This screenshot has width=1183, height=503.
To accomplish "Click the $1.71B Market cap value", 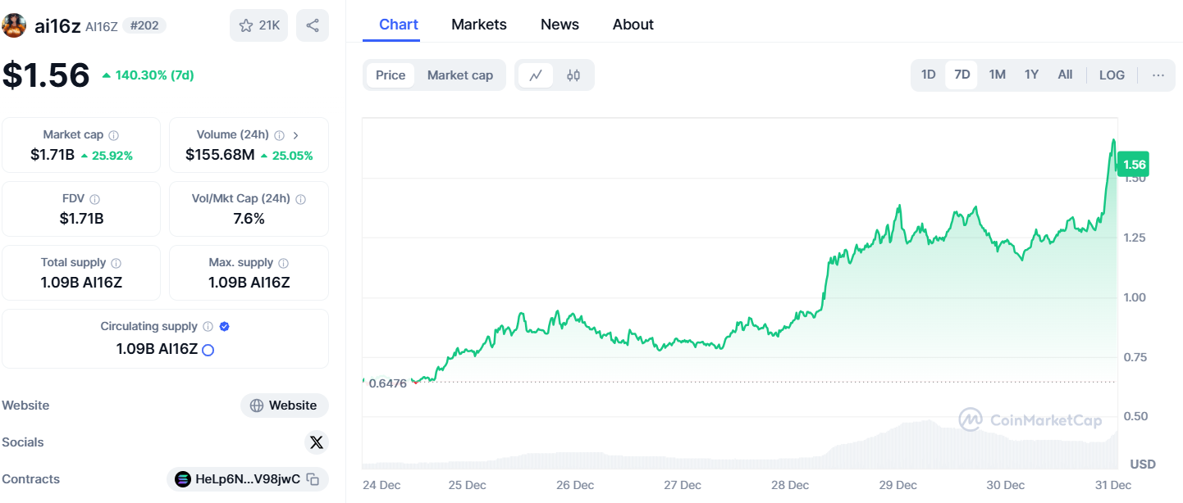I will tap(52, 155).
